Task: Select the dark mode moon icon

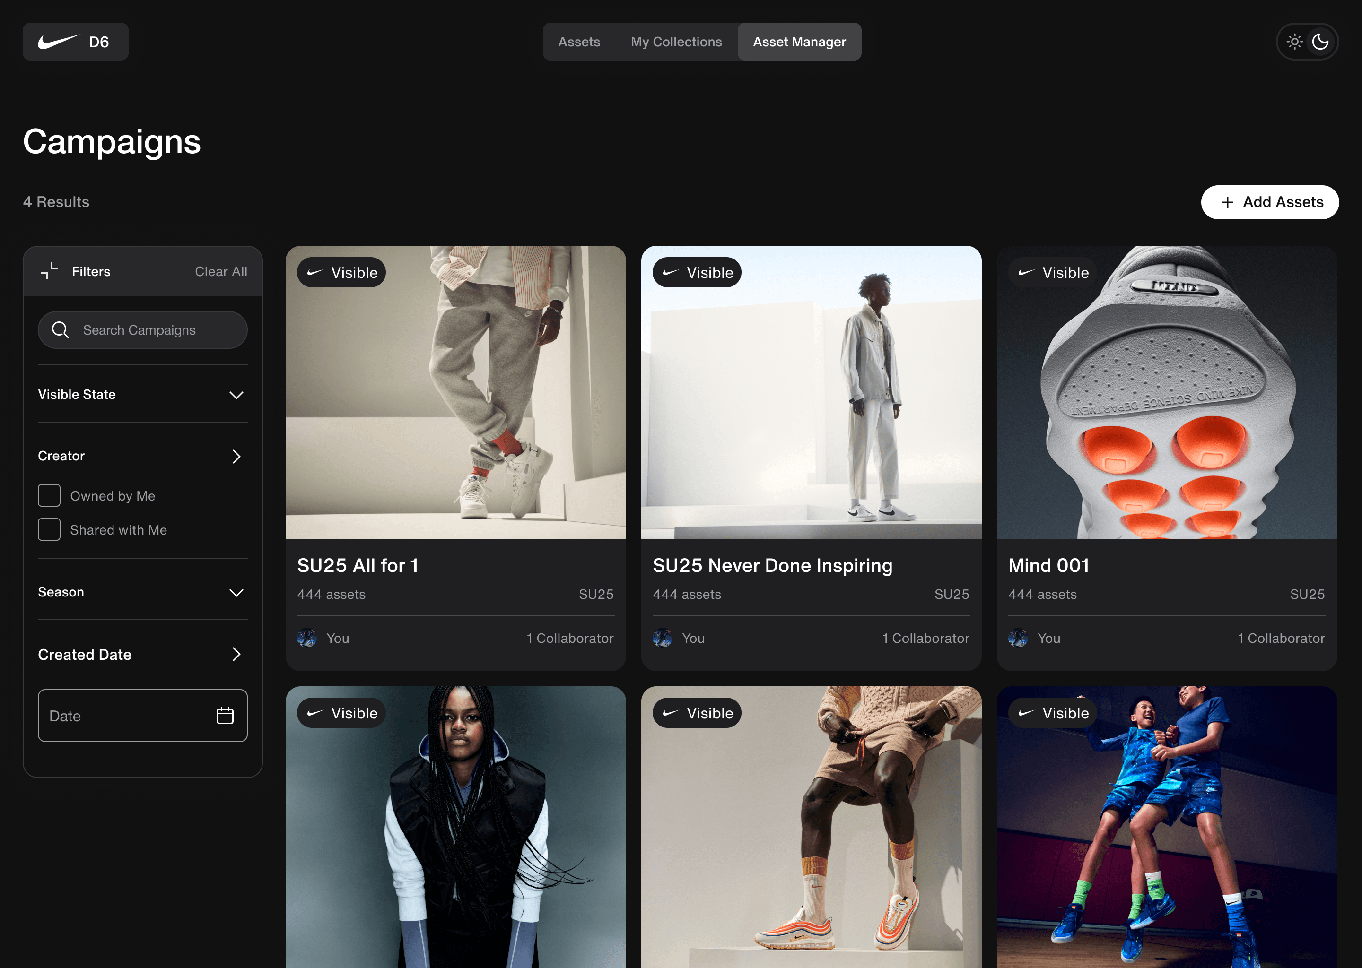Action: (1320, 42)
